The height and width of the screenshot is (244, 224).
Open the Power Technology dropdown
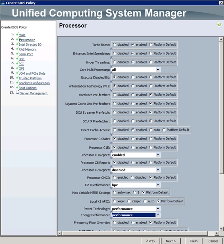(x=158, y=209)
